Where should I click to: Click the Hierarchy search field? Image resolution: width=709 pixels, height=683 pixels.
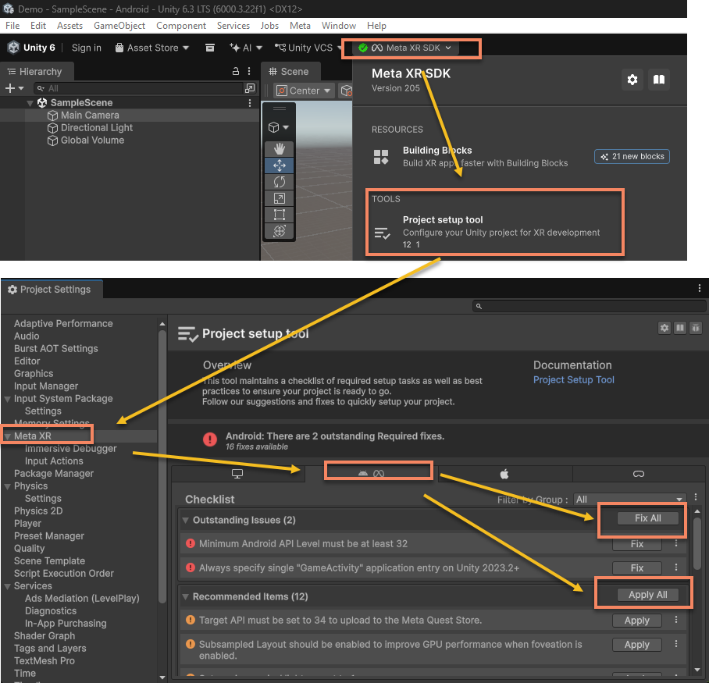tap(139, 88)
